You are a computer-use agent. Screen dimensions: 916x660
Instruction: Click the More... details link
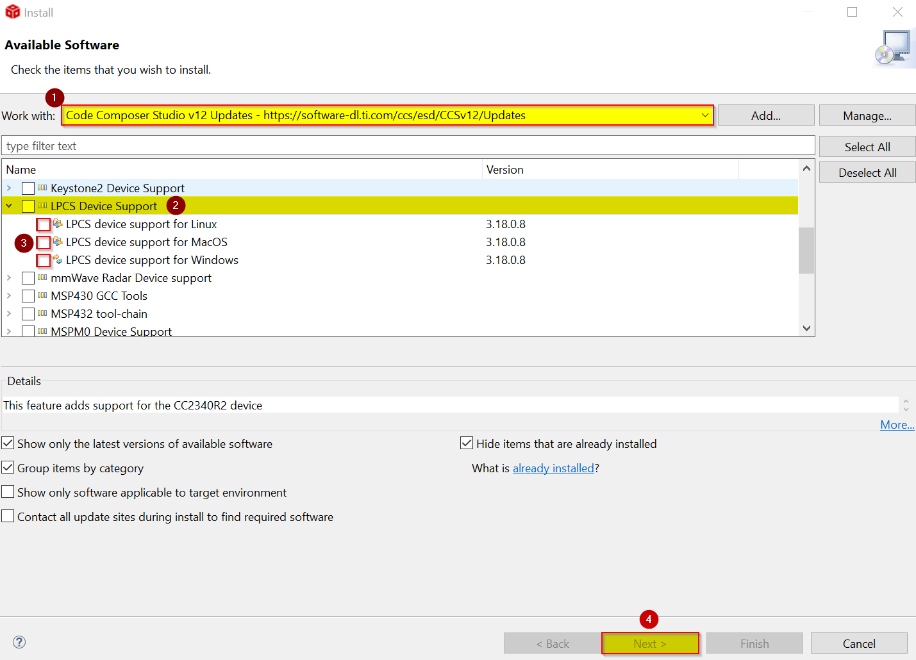897,425
